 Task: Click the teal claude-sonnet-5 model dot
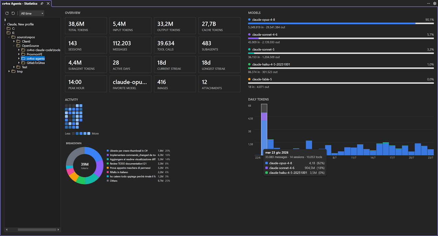(x=249, y=49)
